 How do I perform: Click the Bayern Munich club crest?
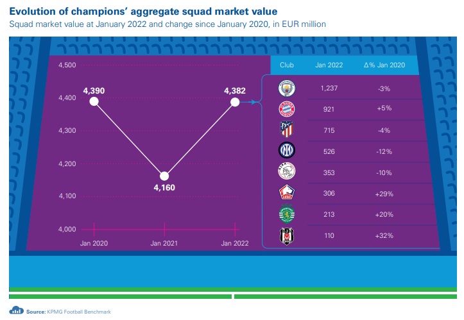click(x=286, y=109)
